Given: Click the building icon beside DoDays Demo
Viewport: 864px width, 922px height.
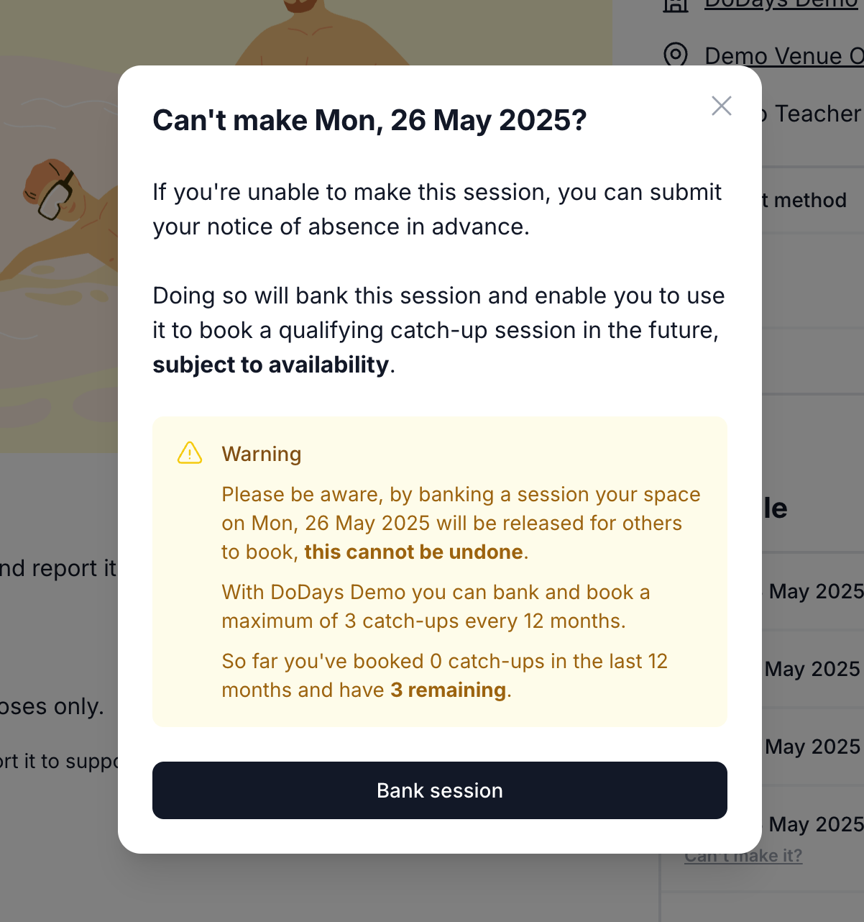Looking at the screenshot, I should point(676,4).
